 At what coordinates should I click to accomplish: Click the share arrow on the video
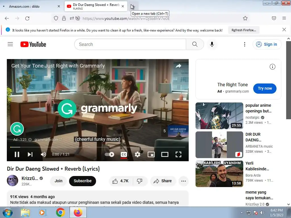pos(178,66)
